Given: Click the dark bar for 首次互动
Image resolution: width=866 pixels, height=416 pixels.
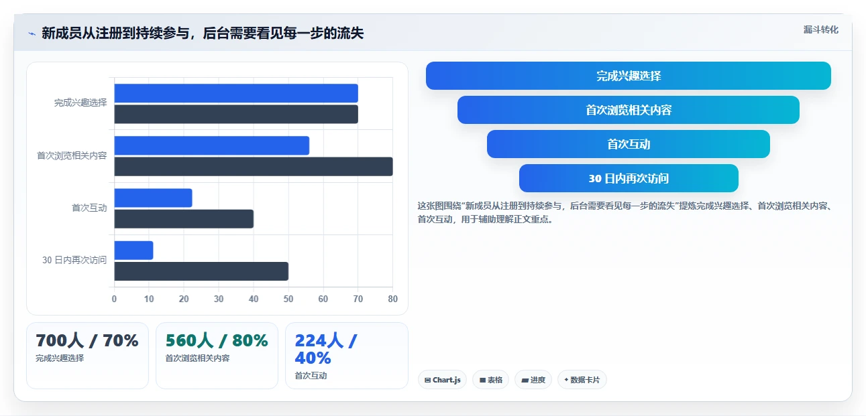Looking at the screenshot, I should (x=184, y=219).
